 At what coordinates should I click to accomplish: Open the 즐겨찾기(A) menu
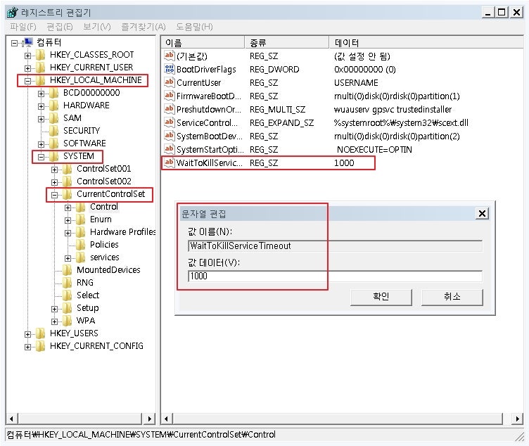click(144, 27)
